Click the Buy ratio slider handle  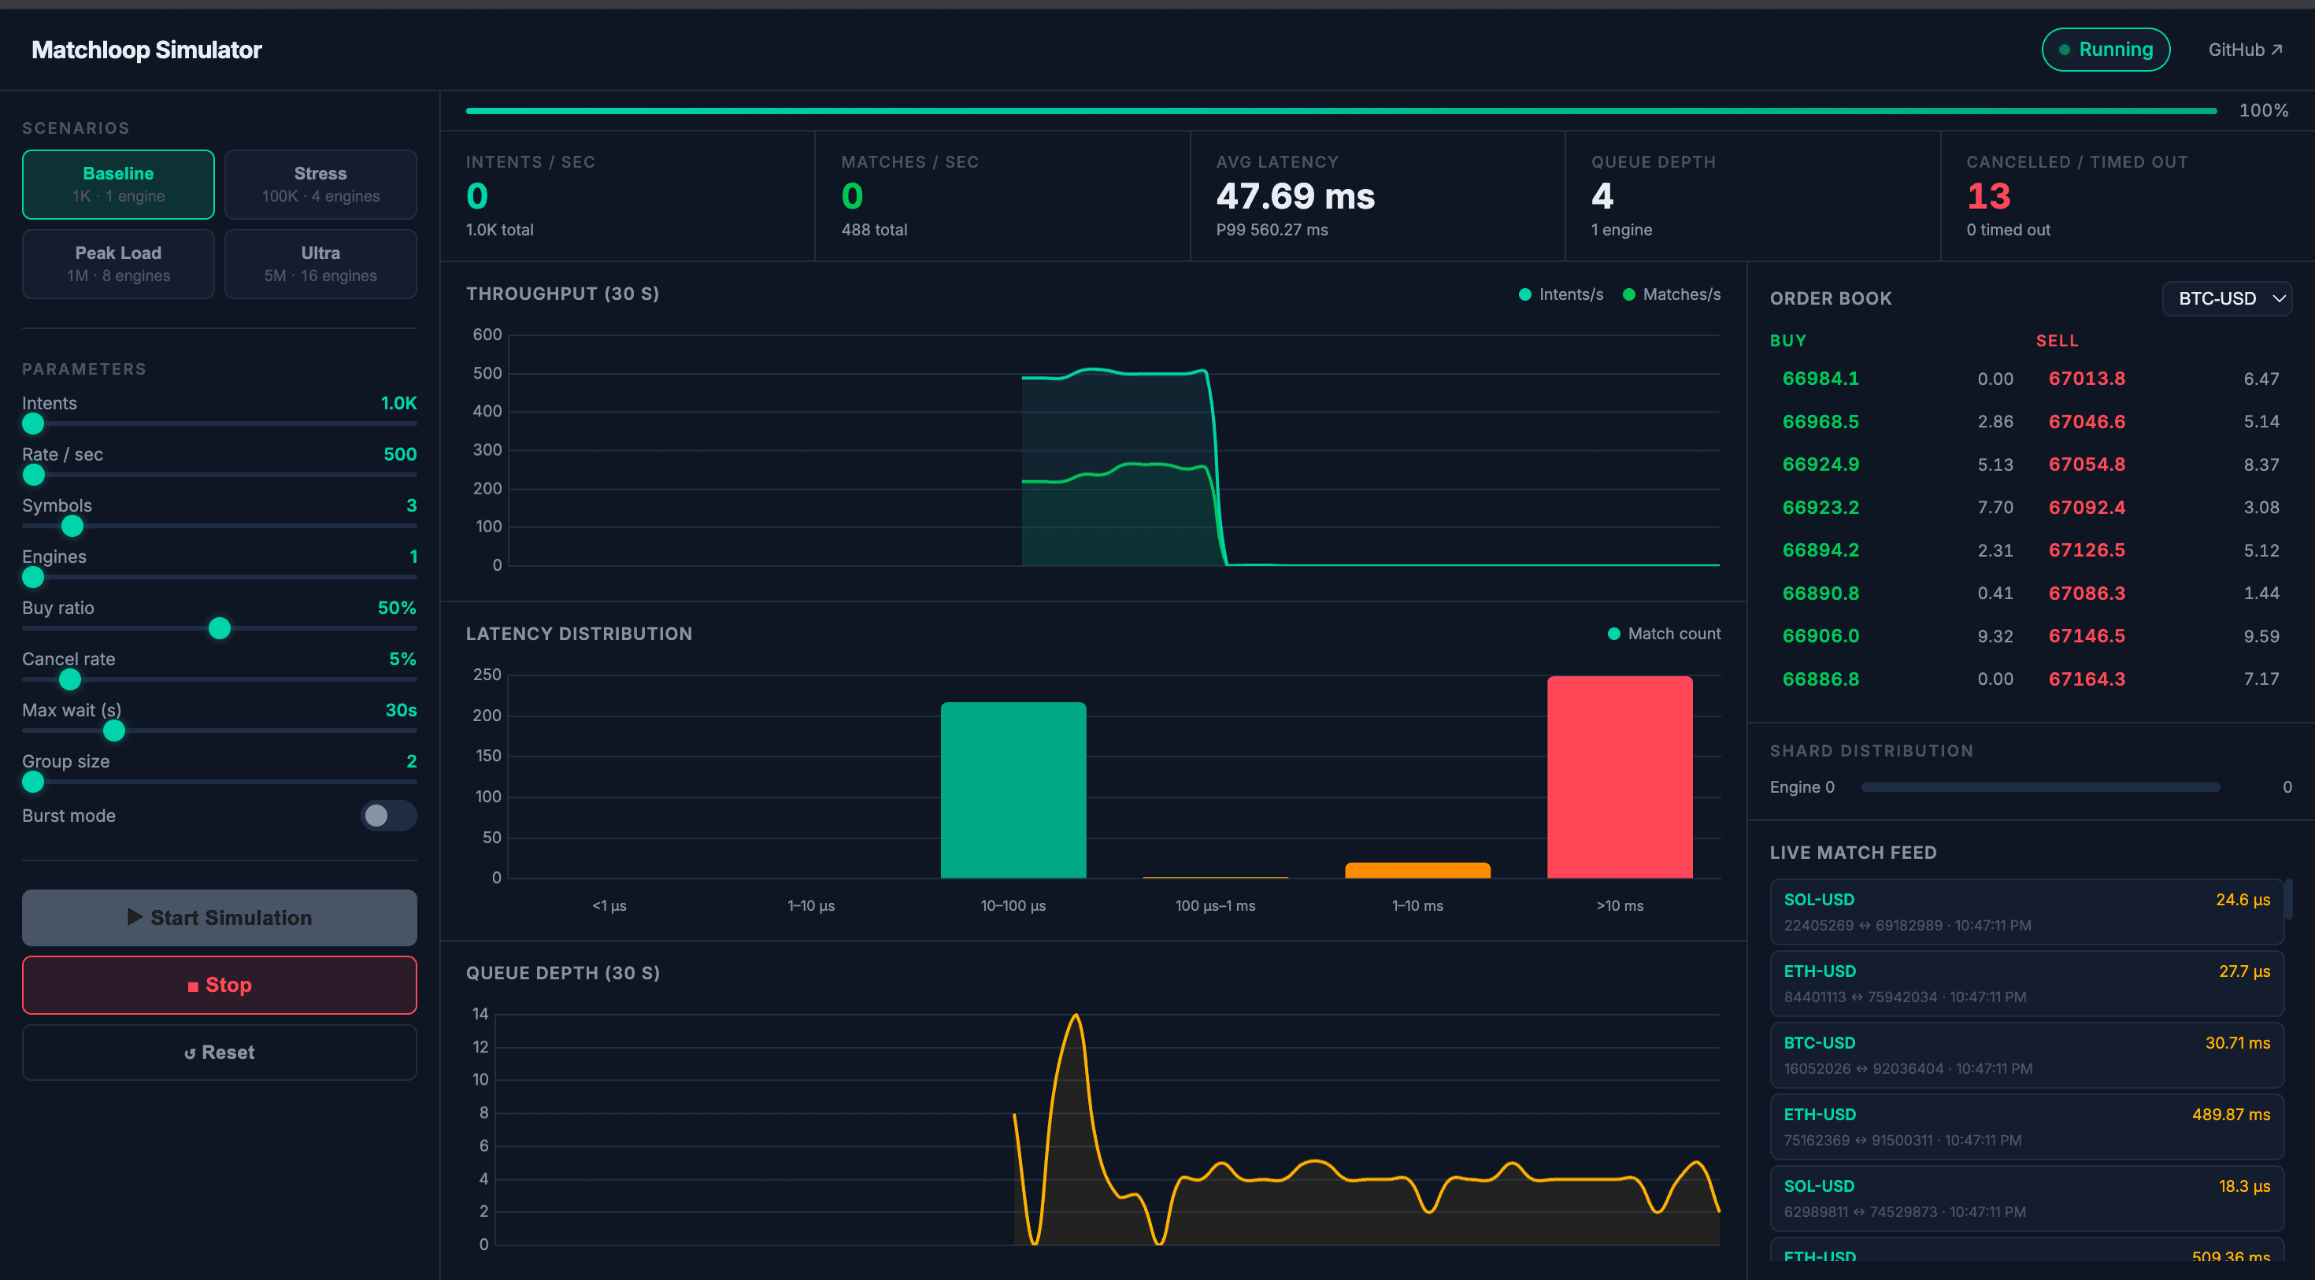(219, 629)
